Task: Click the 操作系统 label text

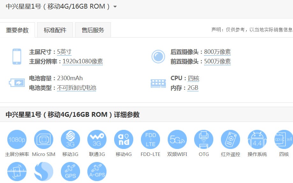Action: (x=257, y=154)
